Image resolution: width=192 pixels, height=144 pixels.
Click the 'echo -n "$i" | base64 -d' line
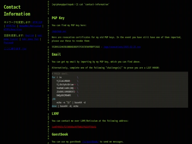pyautogui.click(x=71, y=102)
